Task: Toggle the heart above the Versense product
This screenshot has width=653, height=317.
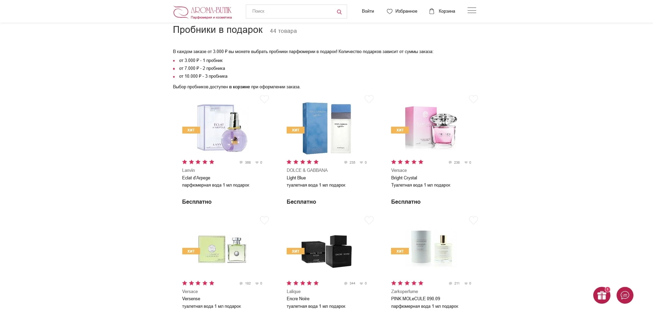Action: point(264,220)
